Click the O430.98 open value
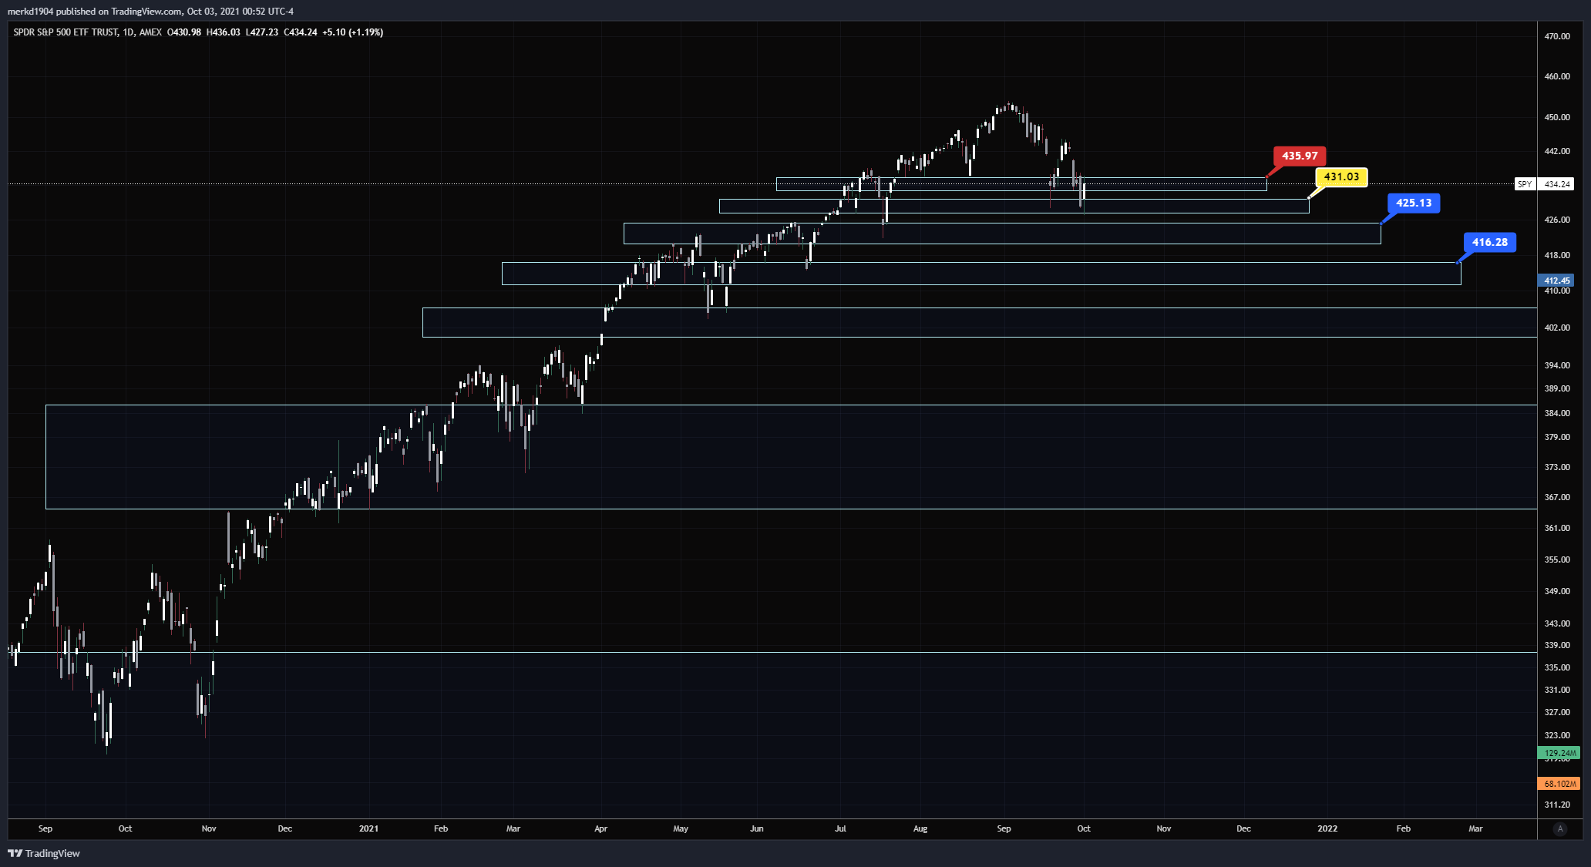Viewport: 1591px width, 867px height. pos(184,32)
